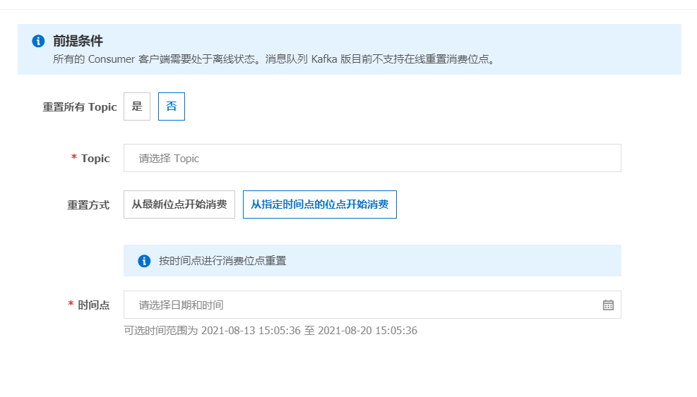Click the 时间点 field label
This screenshot has height=397, width=697.
tap(94, 305)
